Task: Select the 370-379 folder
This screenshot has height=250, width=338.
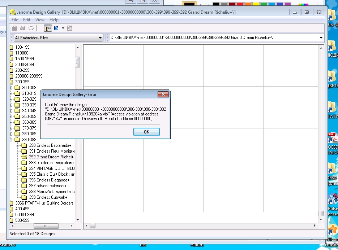Action: (x=29, y=128)
